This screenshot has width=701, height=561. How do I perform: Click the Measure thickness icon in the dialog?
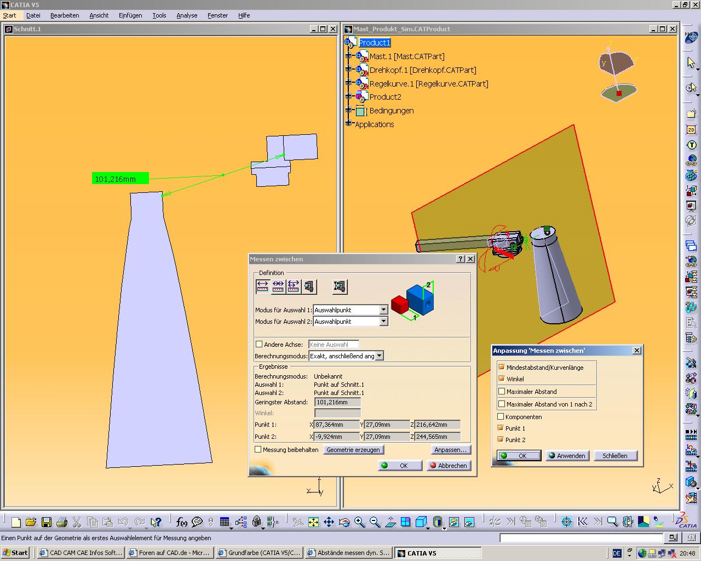tap(340, 286)
